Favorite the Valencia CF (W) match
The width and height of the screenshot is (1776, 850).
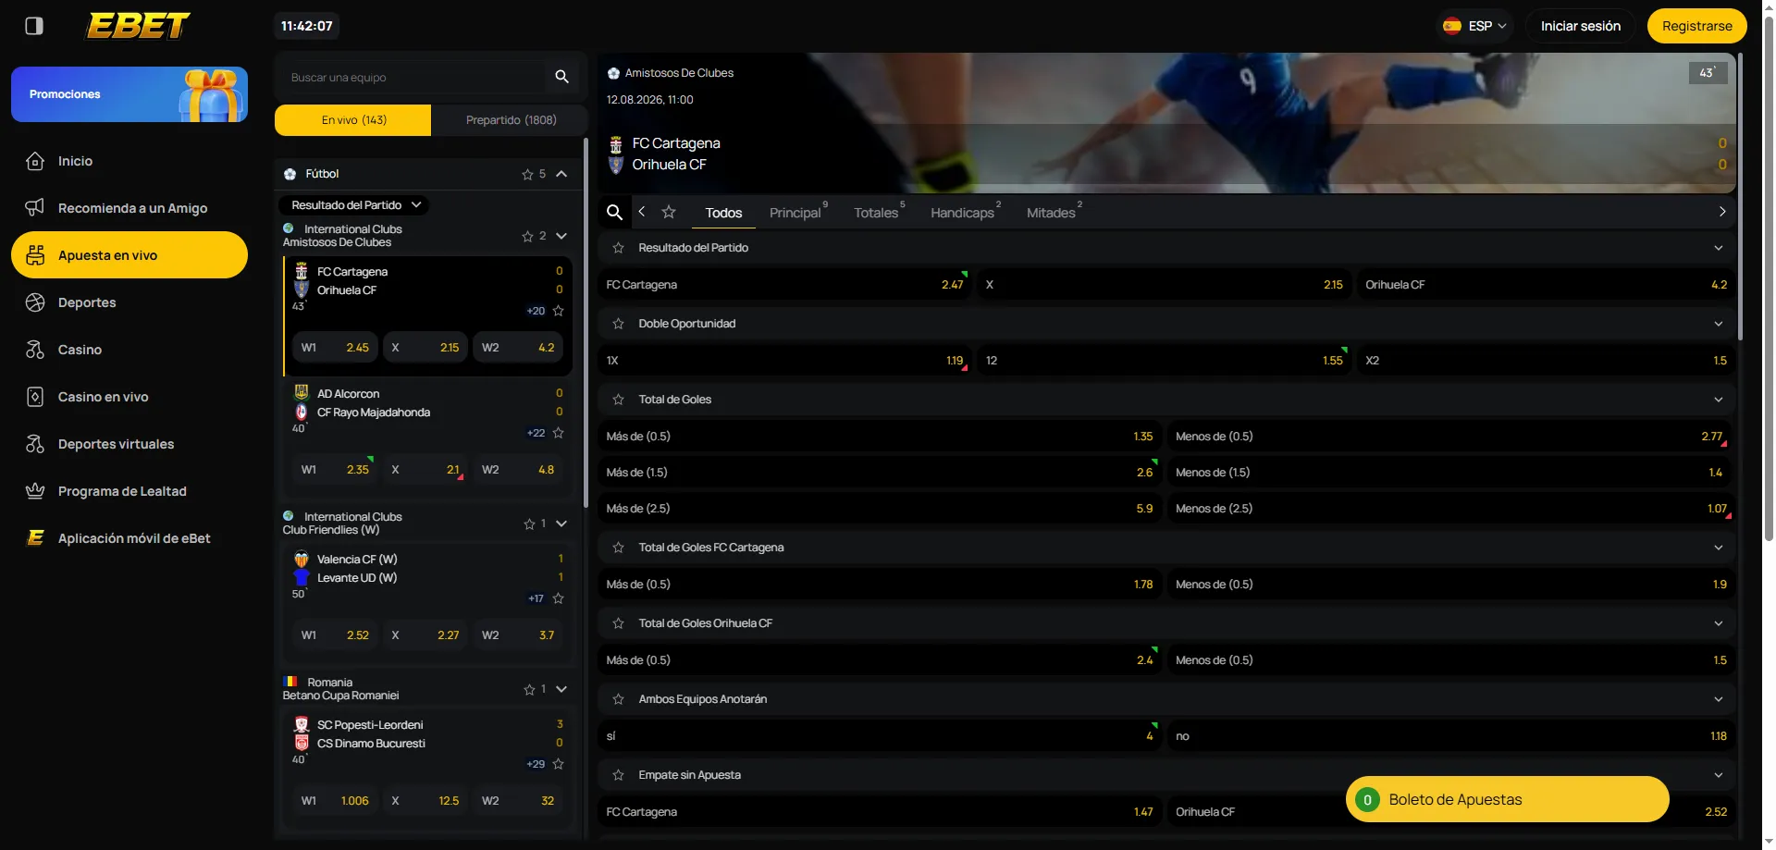(558, 598)
